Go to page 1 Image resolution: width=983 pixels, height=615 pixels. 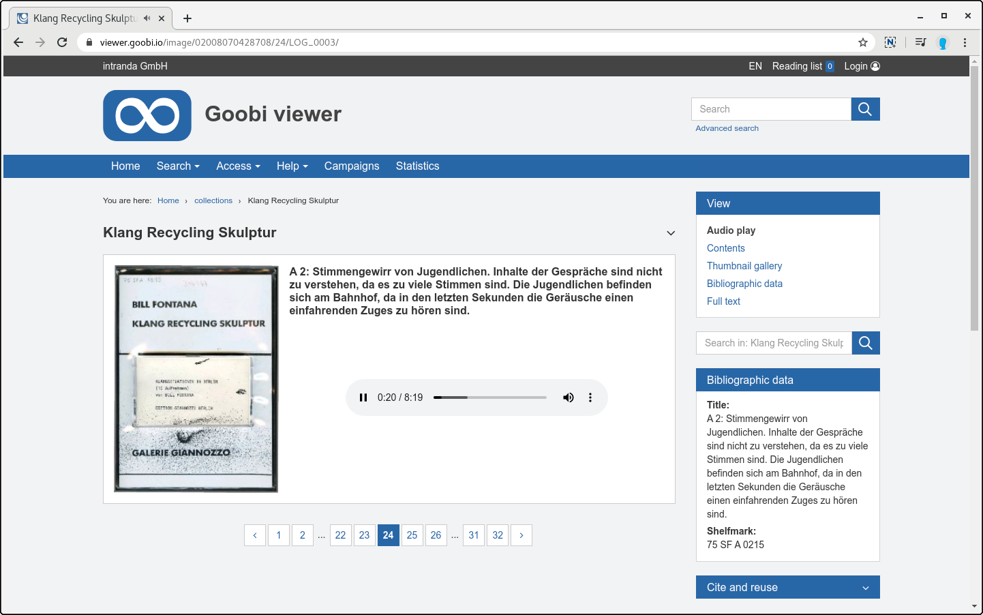pos(279,535)
